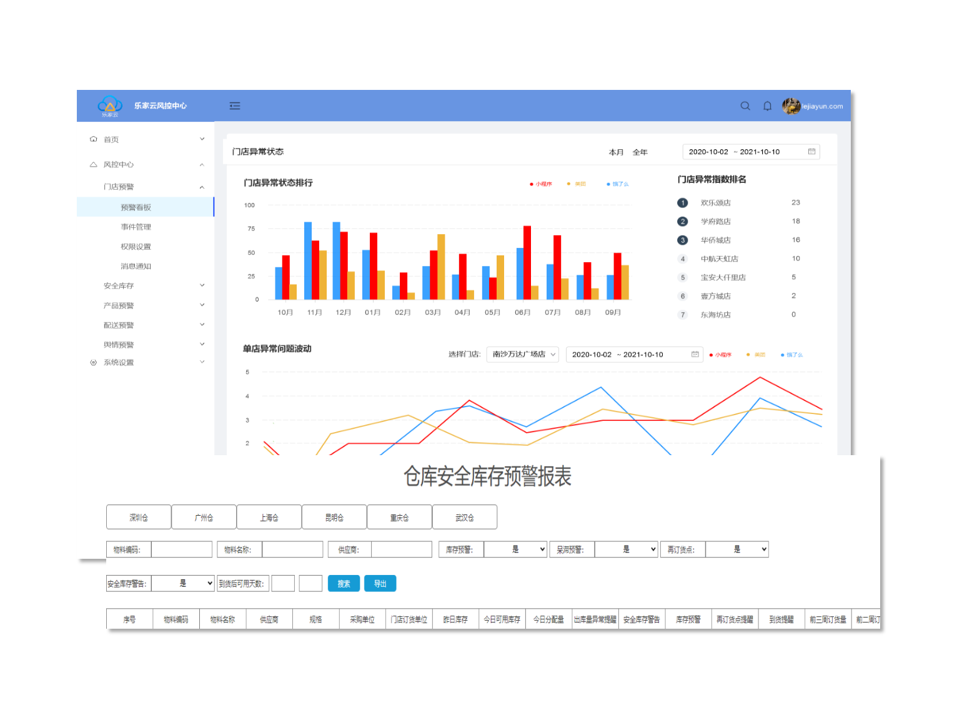The image size is (957, 718).
Task: Click the 系统设置 gear icon
Action: coord(94,363)
